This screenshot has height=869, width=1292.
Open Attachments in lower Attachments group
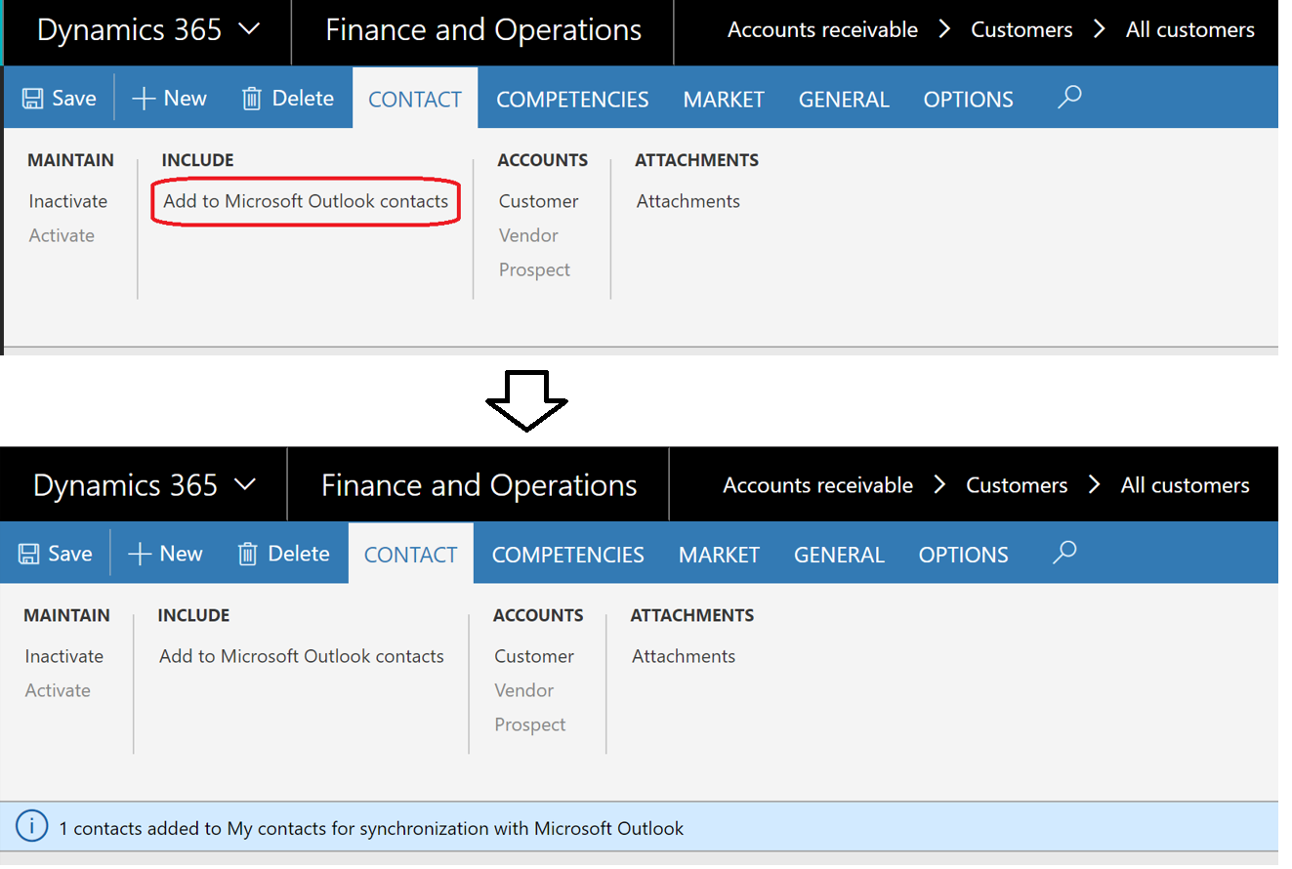pos(684,656)
